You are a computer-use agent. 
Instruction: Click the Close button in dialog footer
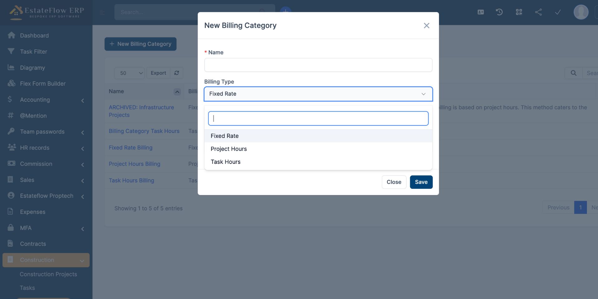[394, 182]
